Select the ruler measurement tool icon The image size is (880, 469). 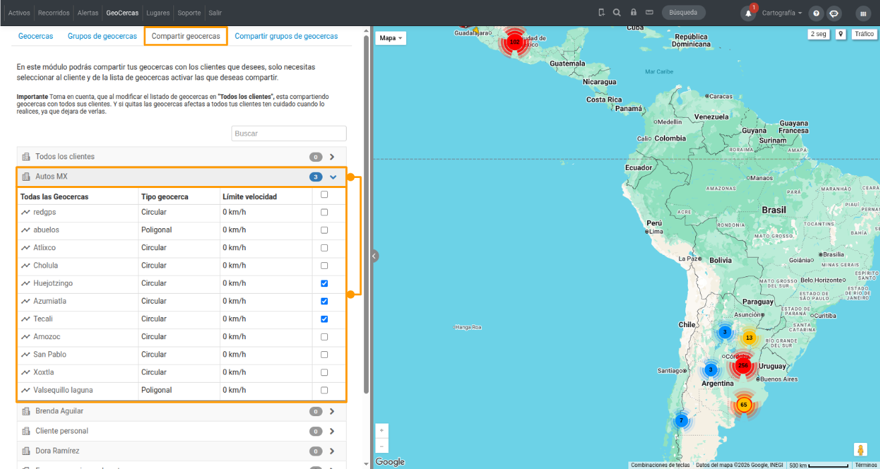click(x=649, y=13)
